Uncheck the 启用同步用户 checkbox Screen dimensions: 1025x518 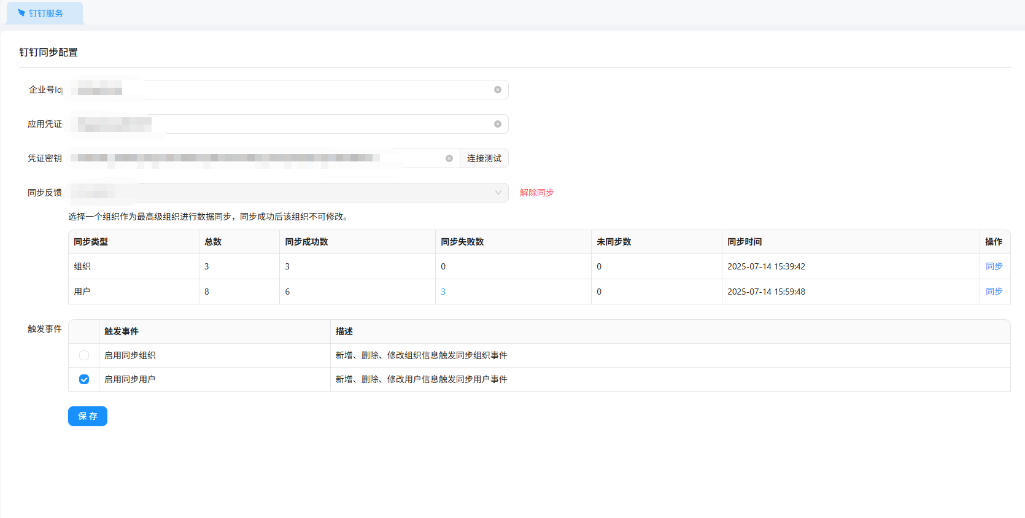tap(84, 379)
